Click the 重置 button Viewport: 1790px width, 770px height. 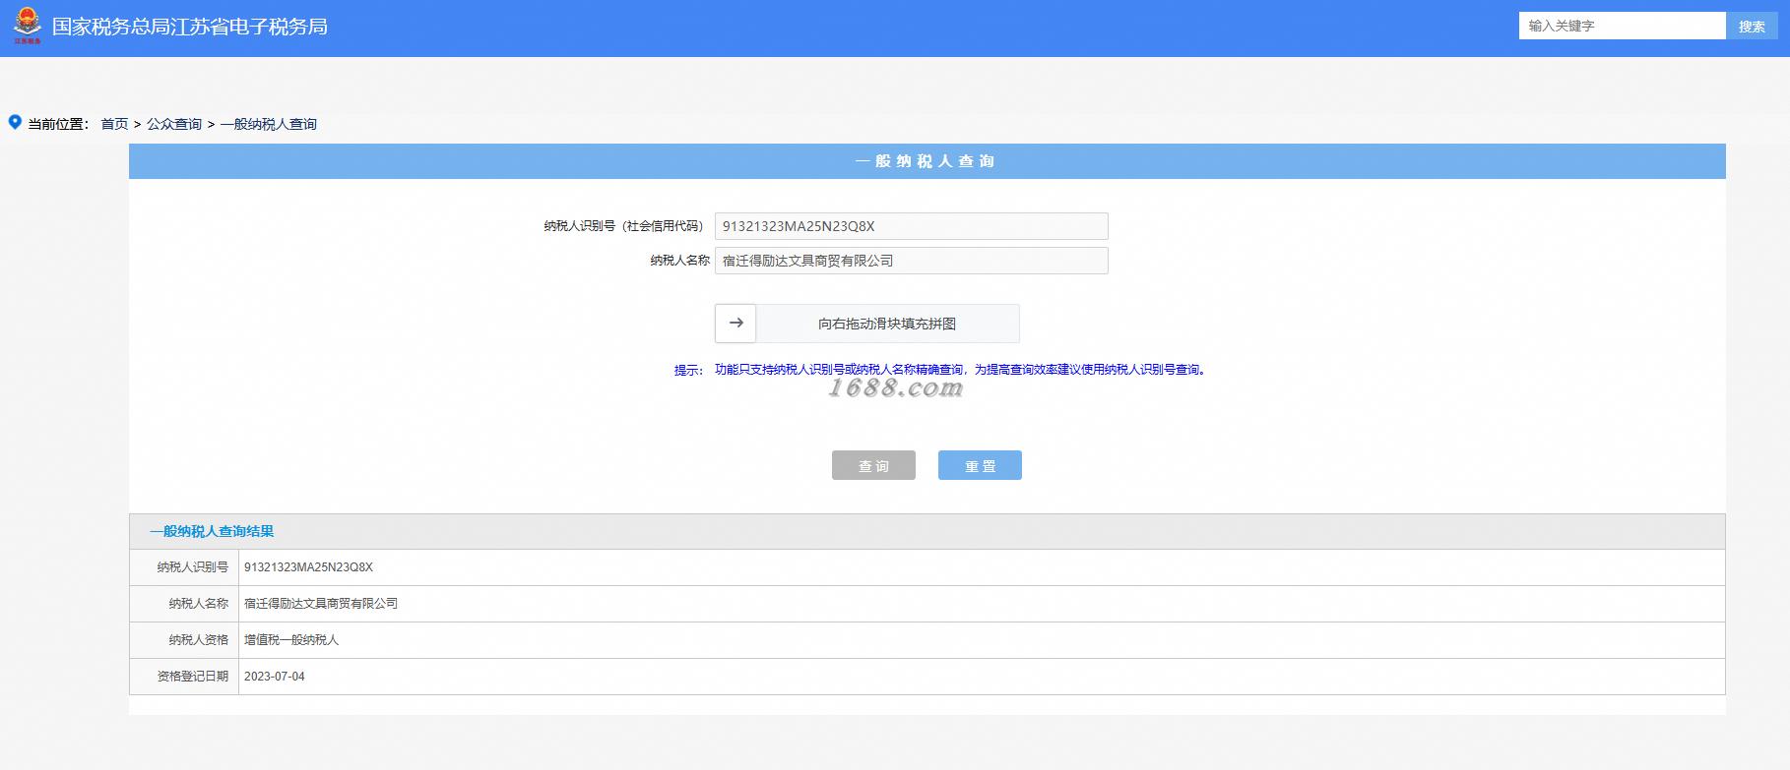(980, 465)
